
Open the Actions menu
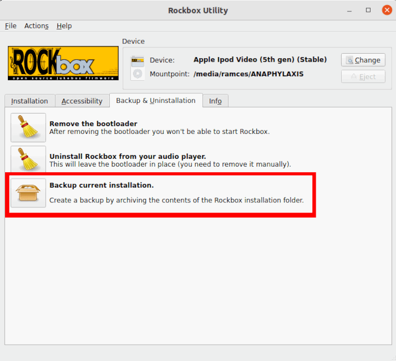click(x=36, y=26)
